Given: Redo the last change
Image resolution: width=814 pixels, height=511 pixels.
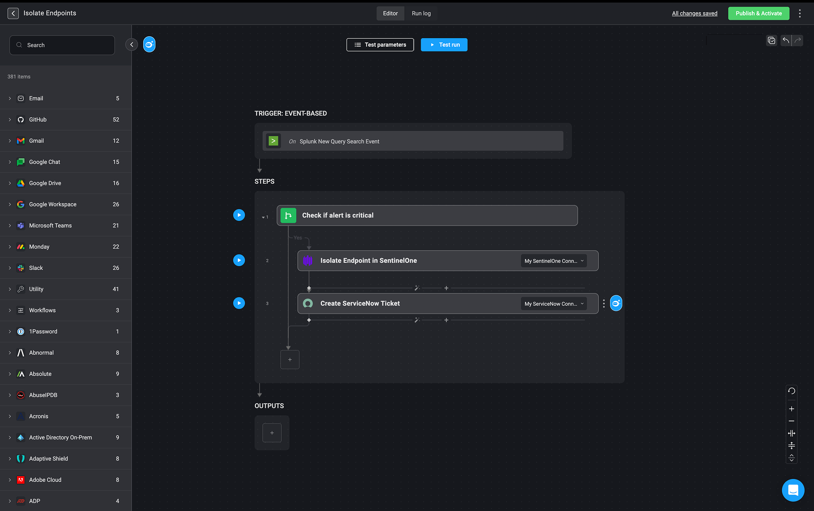Looking at the screenshot, I should click(x=798, y=41).
